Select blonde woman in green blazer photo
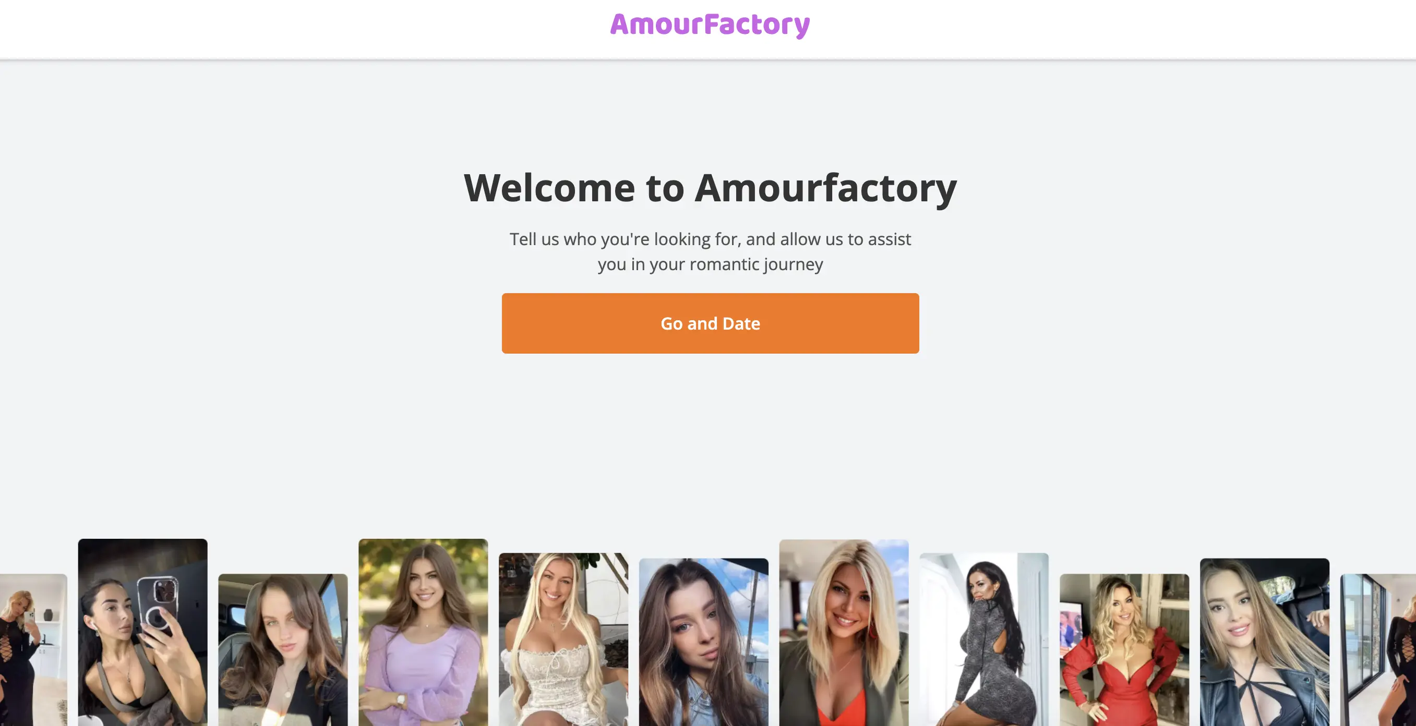The width and height of the screenshot is (1416, 726). tap(844, 633)
